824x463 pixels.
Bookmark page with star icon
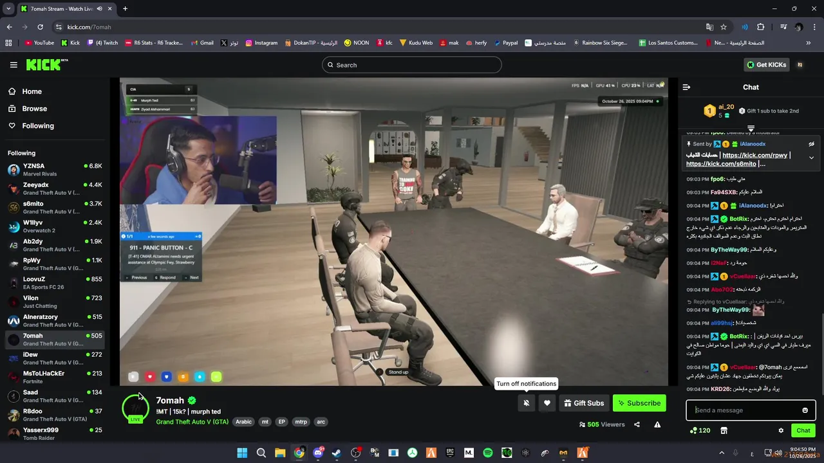tap(724, 27)
